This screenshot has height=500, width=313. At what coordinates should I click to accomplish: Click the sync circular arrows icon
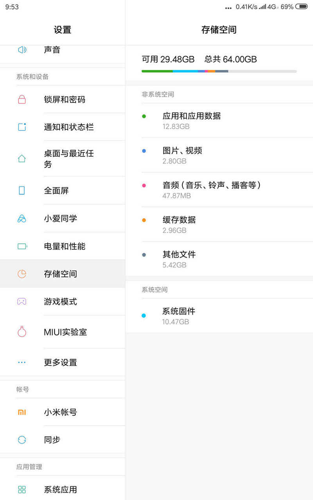click(22, 440)
